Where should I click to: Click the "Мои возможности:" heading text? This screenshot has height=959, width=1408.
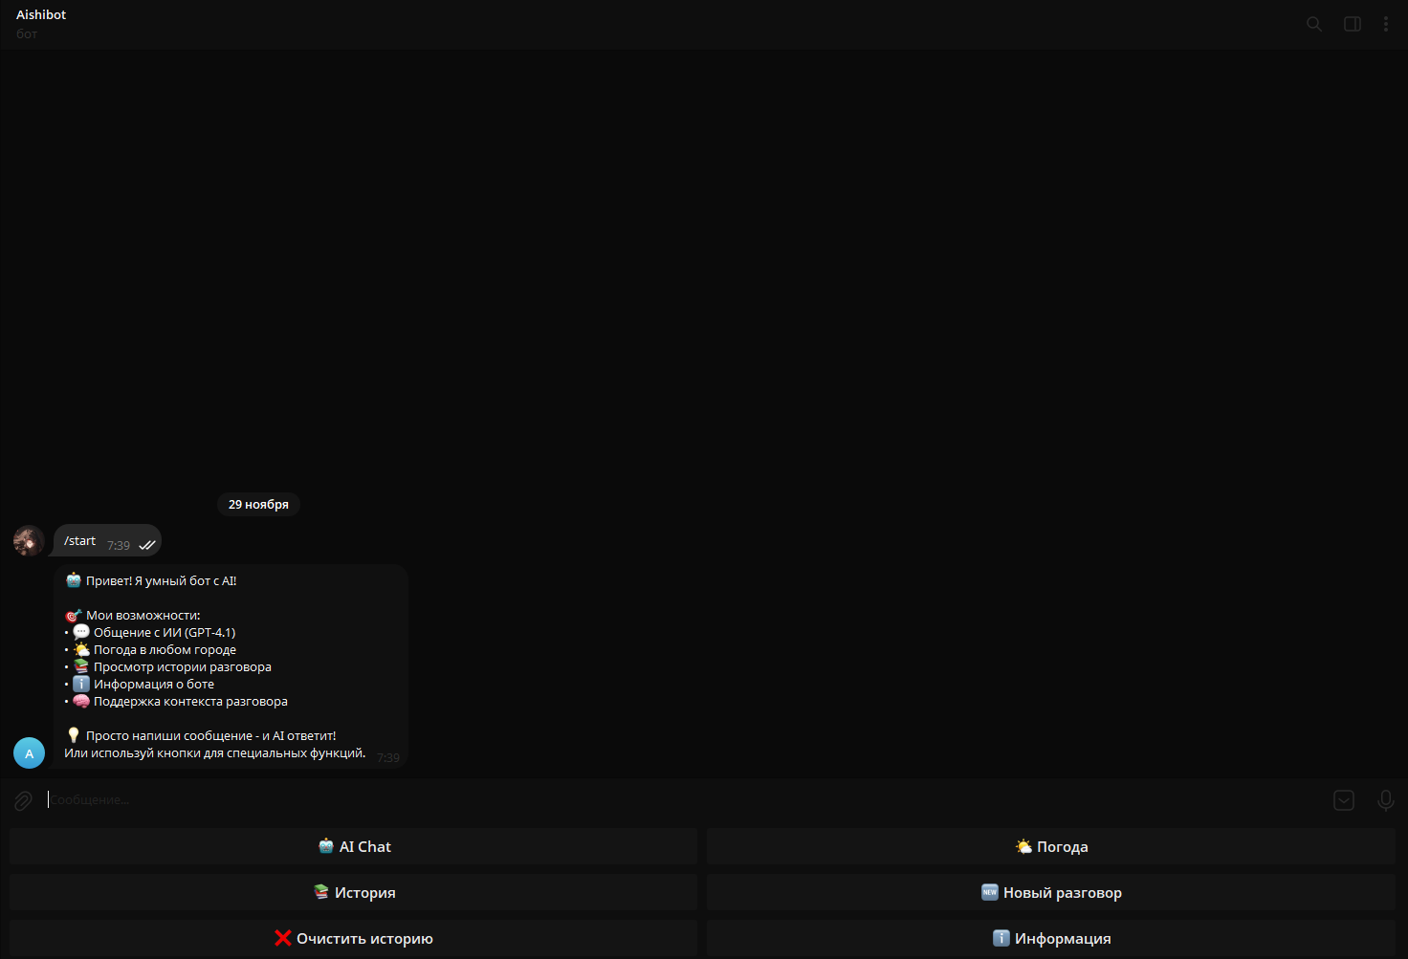143,616
